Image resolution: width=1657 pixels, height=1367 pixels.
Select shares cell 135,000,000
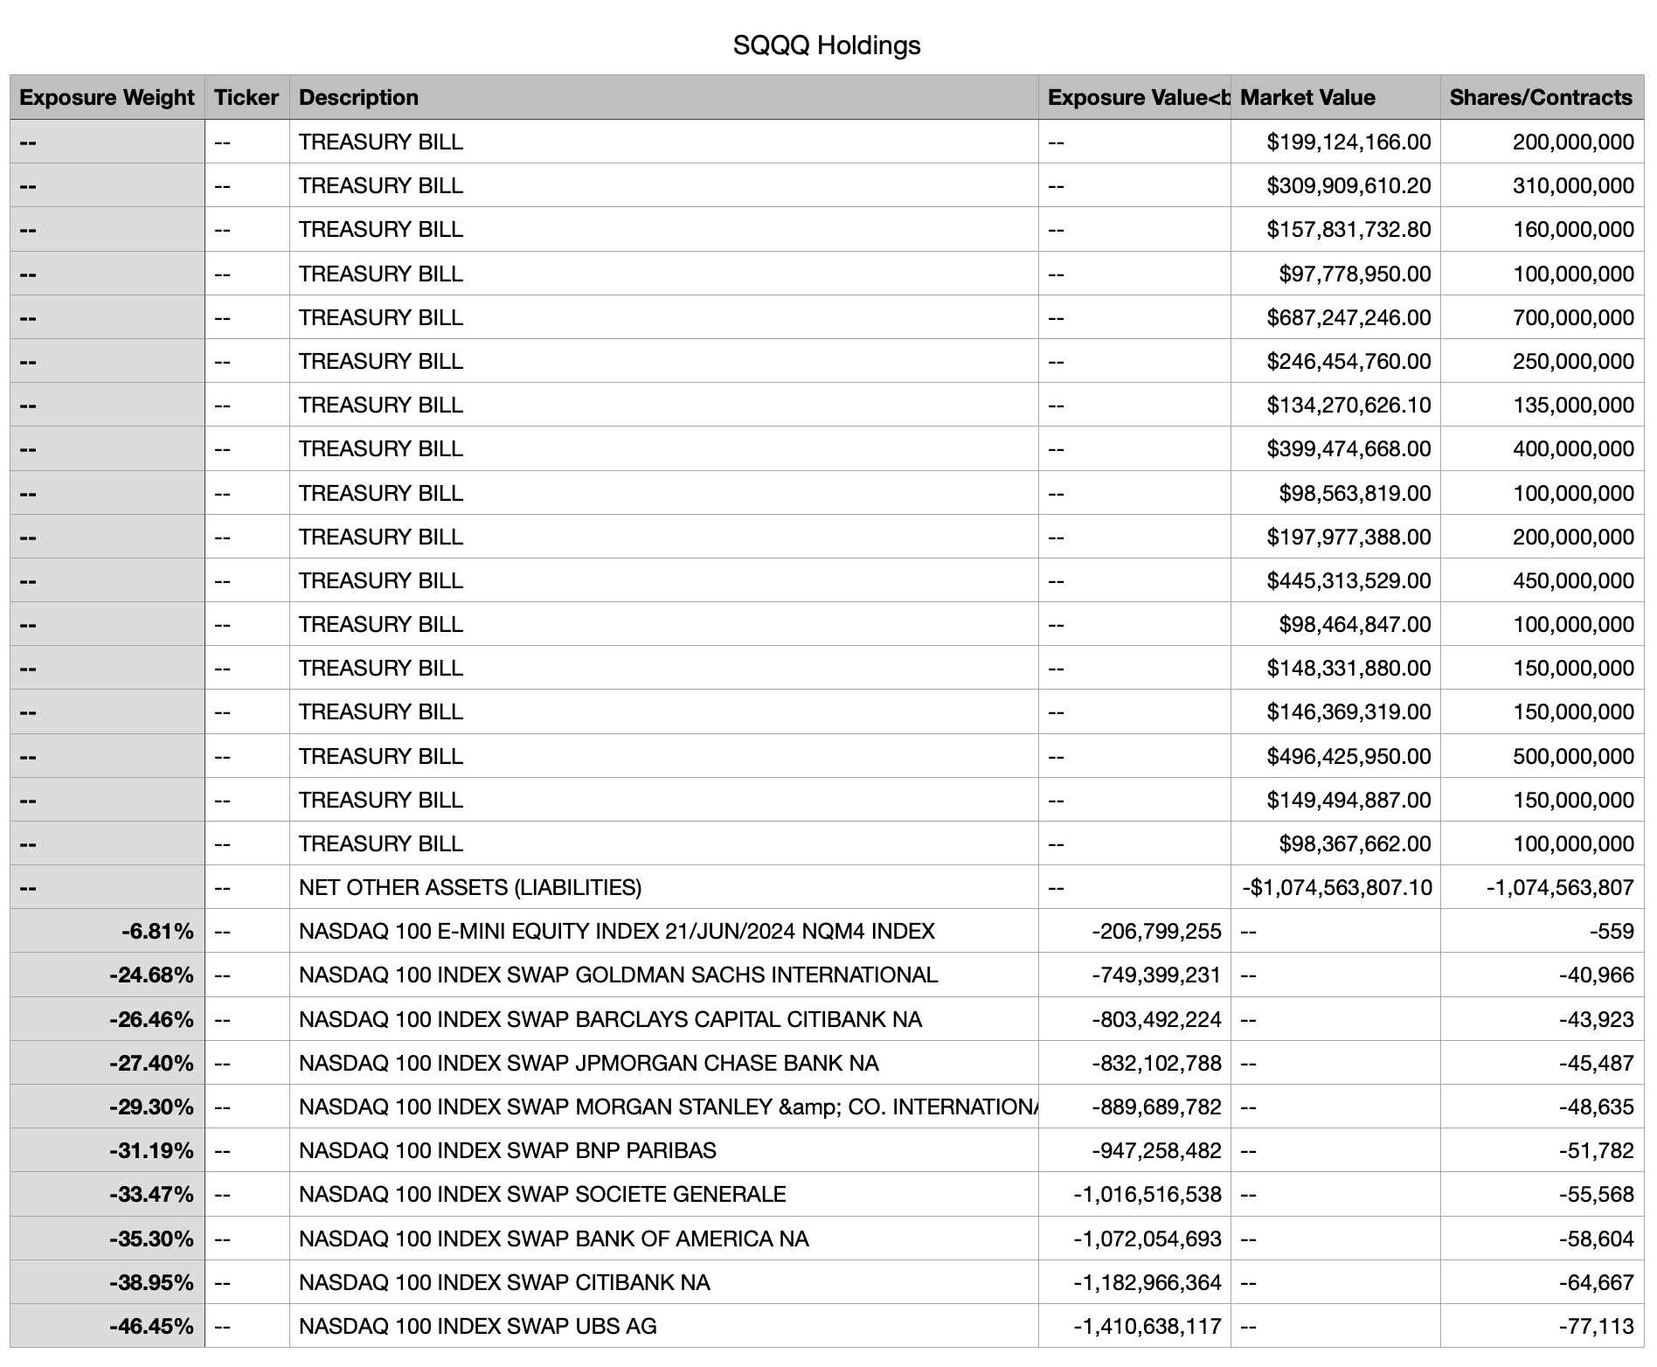1542,405
